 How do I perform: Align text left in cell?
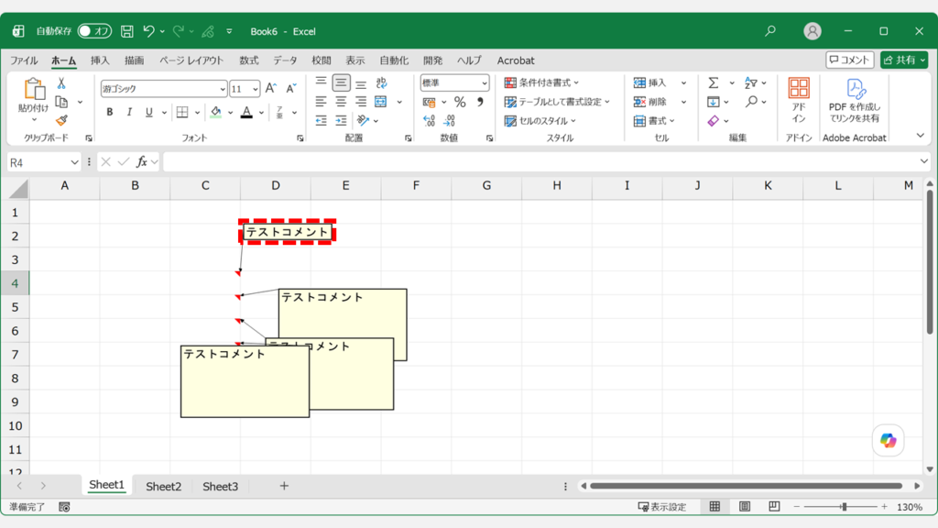[x=322, y=102]
